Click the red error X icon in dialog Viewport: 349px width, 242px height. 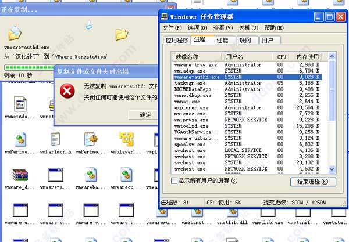pyautogui.click(x=67, y=91)
